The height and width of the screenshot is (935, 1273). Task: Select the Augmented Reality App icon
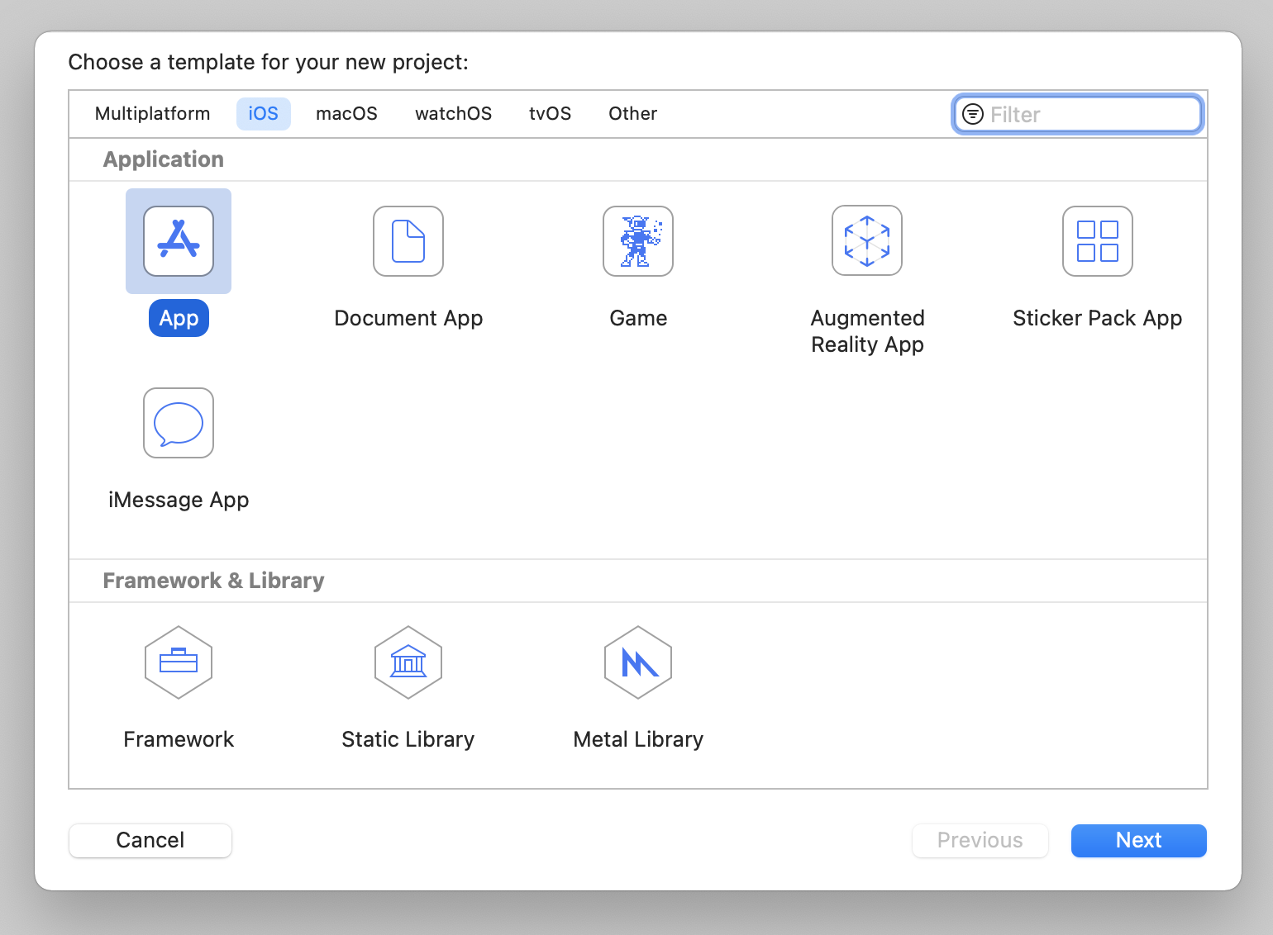[867, 241]
